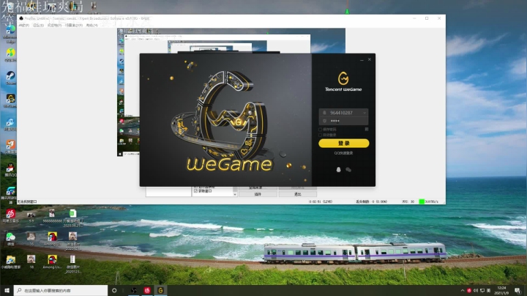The height and width of the screenshot is (296, 527).
Task: Select the upper Among Us desktop shortcut
Action: click(x=52, y=238)
